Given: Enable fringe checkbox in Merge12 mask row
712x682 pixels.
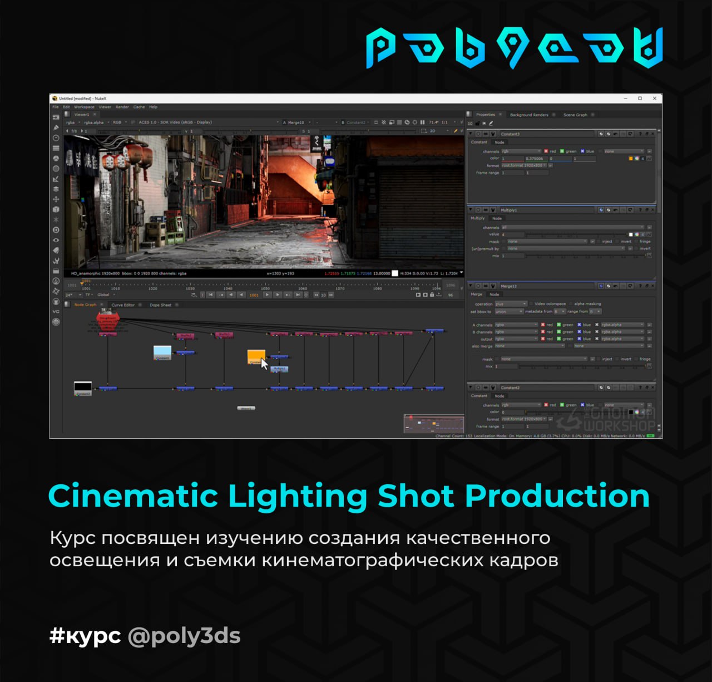Looking at the screenshot, I should tap(636, 359).
